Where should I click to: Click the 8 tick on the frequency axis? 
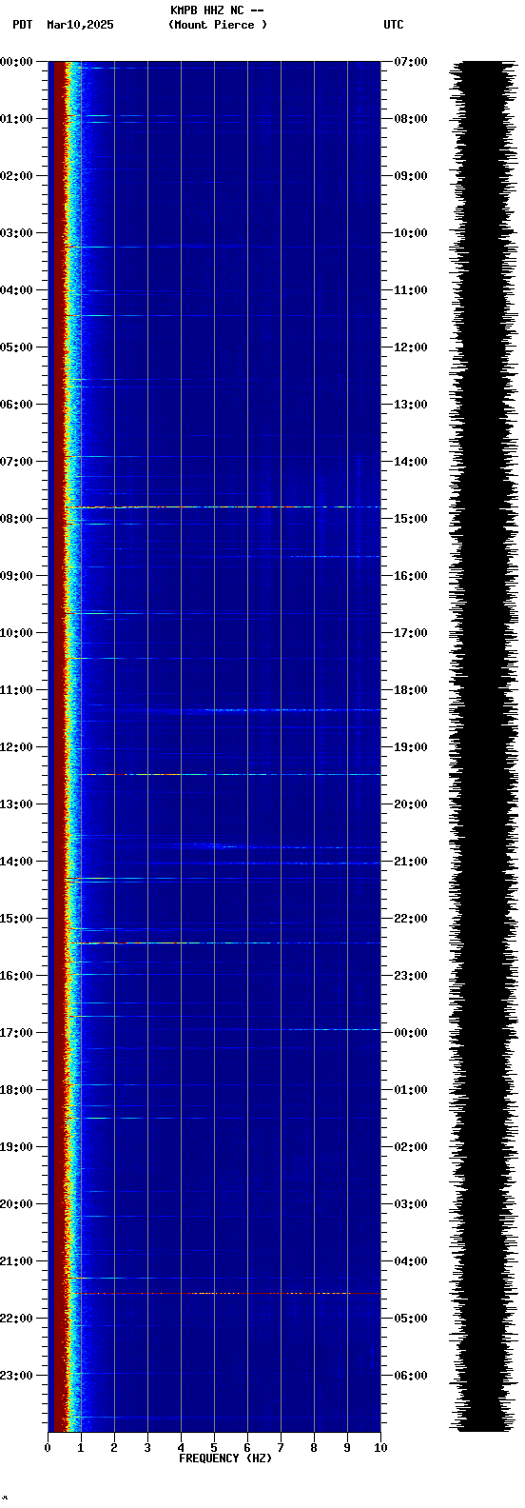314,1448
